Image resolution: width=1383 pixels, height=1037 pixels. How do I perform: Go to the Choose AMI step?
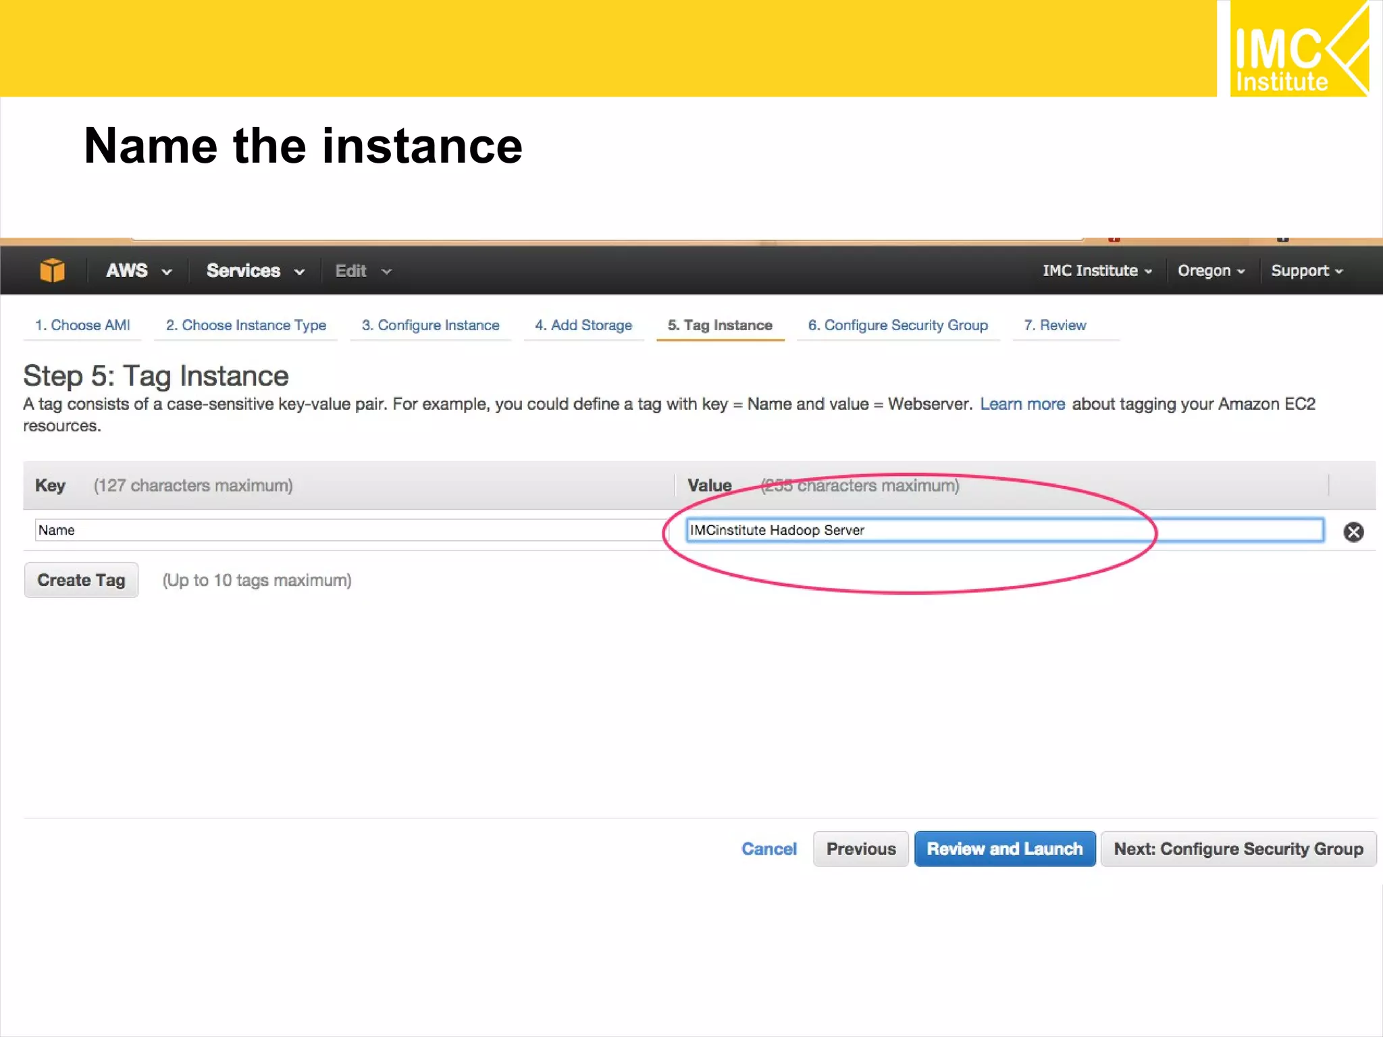pos(82,325)
